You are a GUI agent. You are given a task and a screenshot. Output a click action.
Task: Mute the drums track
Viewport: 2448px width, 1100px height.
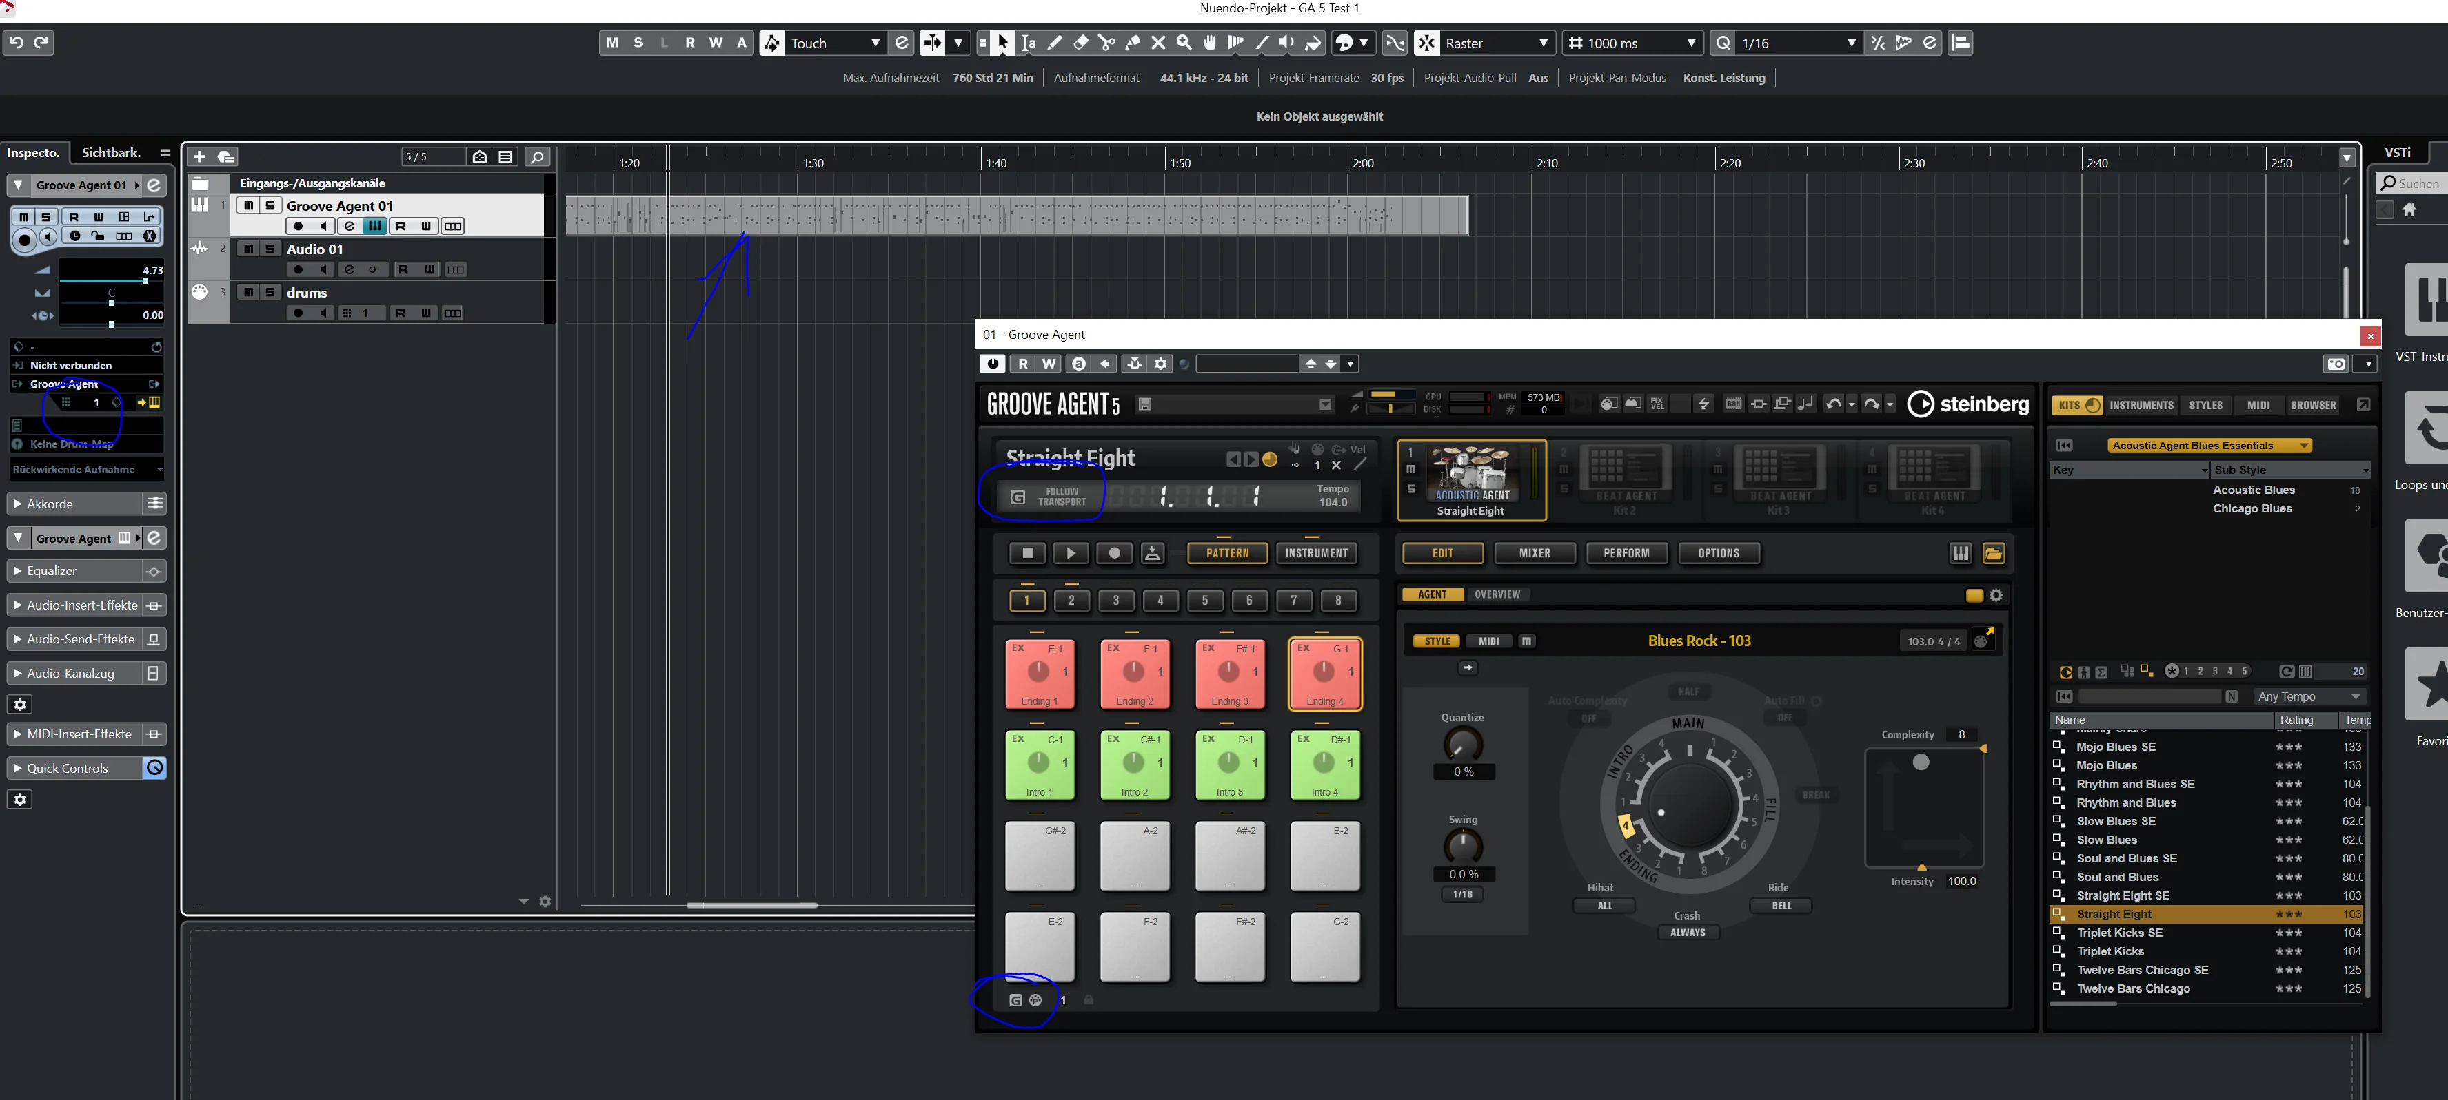(x=248, y=292)
